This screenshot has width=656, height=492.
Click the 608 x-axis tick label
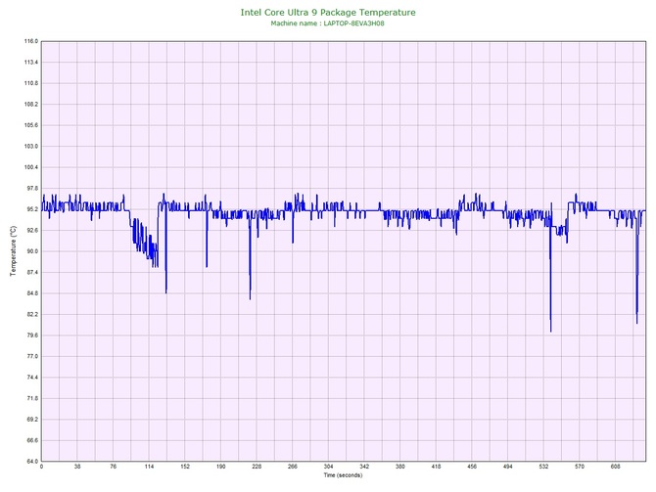tap(616, 467)
